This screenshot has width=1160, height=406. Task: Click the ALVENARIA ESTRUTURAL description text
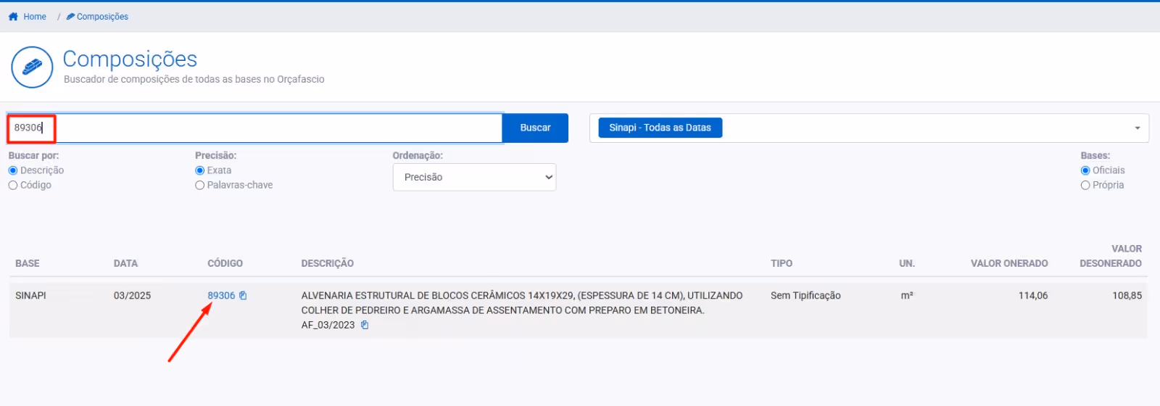[522, 310]
